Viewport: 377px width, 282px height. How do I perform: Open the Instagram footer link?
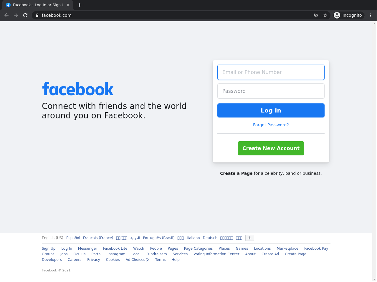click(116, 254)
